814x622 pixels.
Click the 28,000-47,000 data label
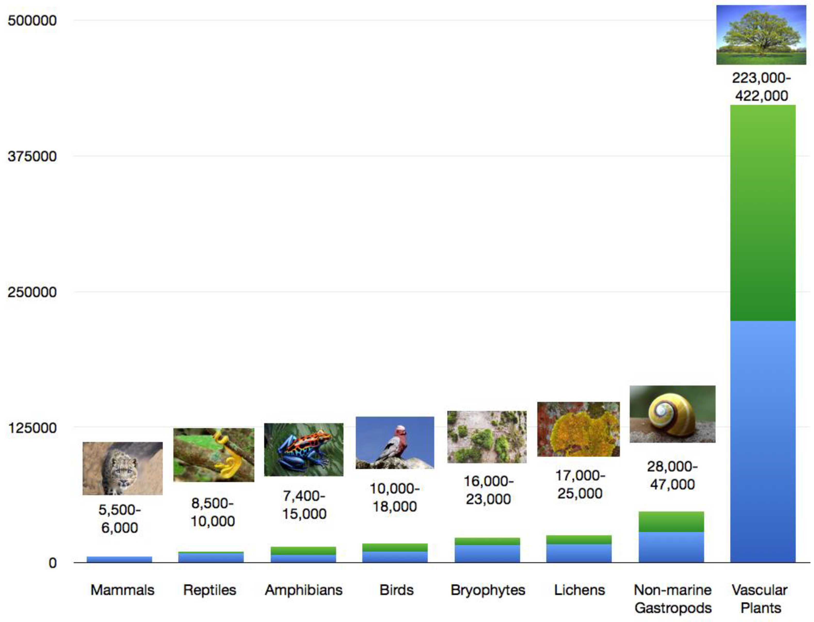point(672,475)
